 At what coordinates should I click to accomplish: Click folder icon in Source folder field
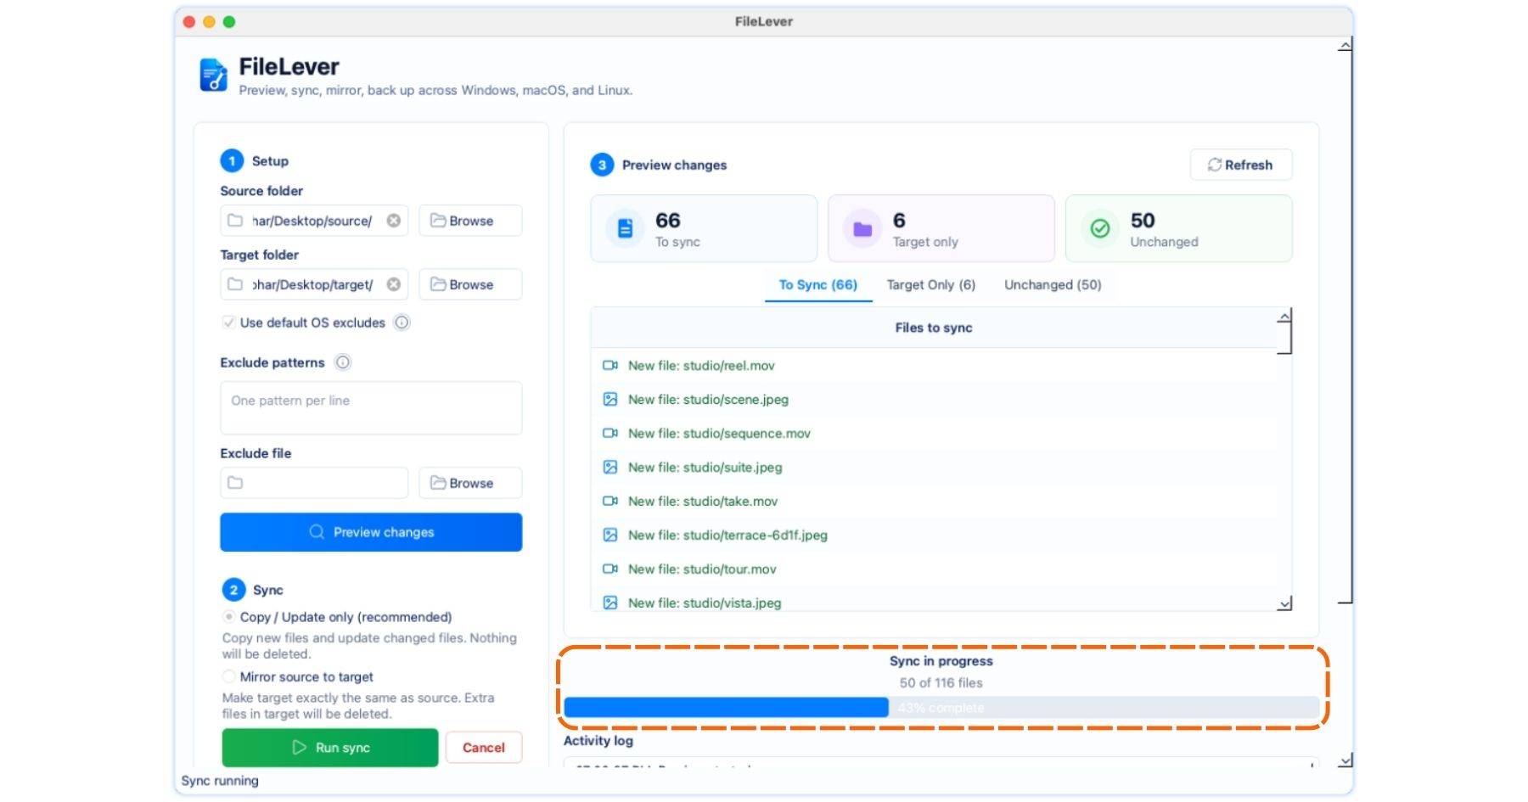point(235,221)
